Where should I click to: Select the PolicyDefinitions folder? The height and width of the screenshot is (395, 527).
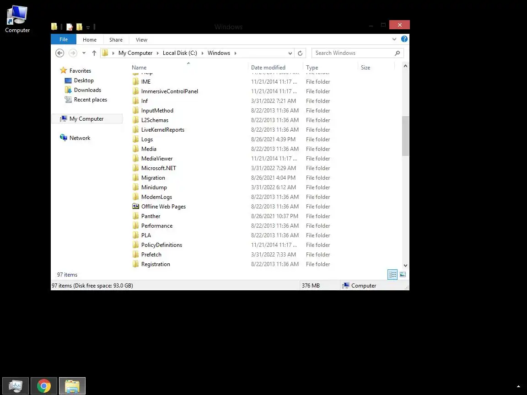click(161, 245)
